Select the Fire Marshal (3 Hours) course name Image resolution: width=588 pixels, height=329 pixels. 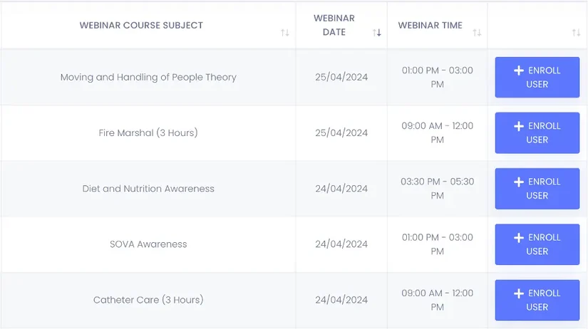coord(148,132)
